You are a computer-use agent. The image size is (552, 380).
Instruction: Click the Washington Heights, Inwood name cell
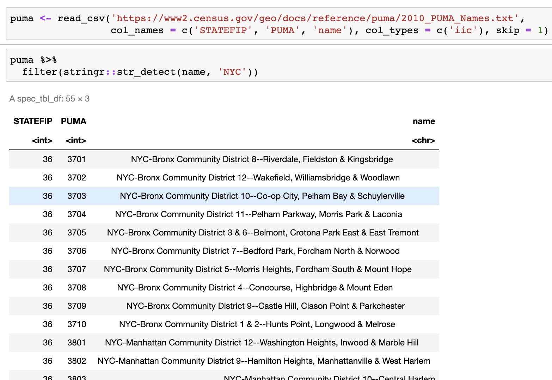tap(262, 343)
